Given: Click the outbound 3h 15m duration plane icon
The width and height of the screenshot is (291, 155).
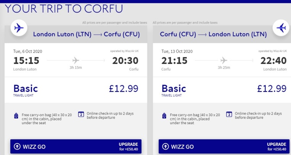Looking at the screenshot, I should coord(76,60).
